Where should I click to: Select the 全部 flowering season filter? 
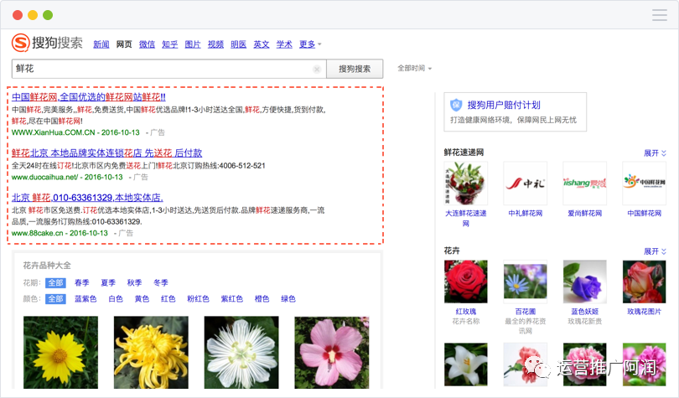(55, 283)
